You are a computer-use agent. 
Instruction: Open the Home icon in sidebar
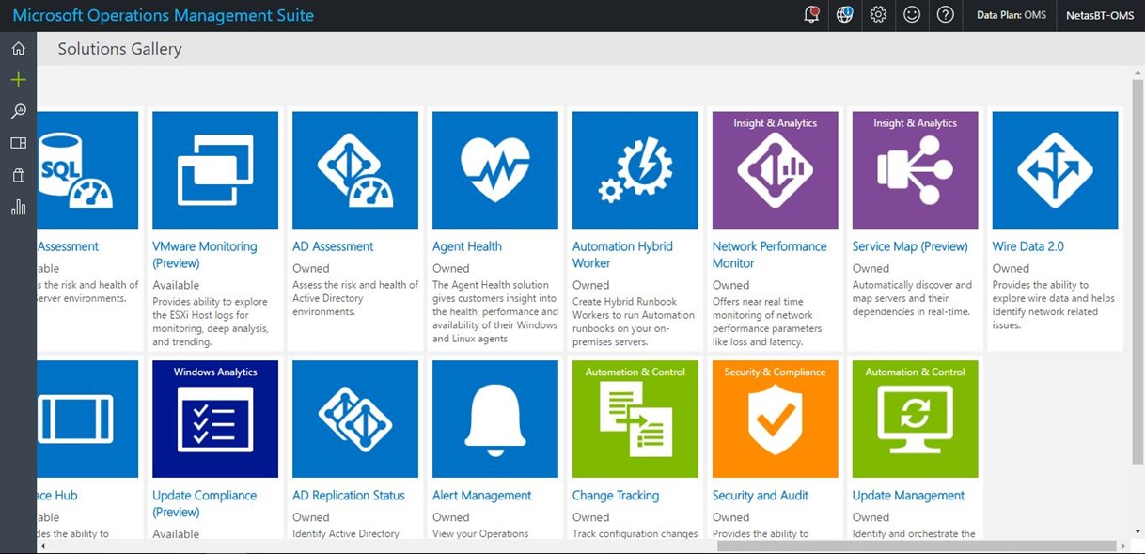click(x=18, y=48)
